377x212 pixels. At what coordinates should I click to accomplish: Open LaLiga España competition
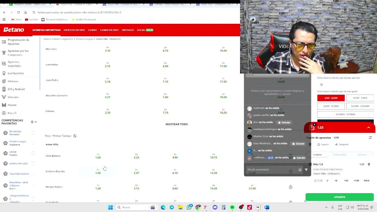coord(13,153)
